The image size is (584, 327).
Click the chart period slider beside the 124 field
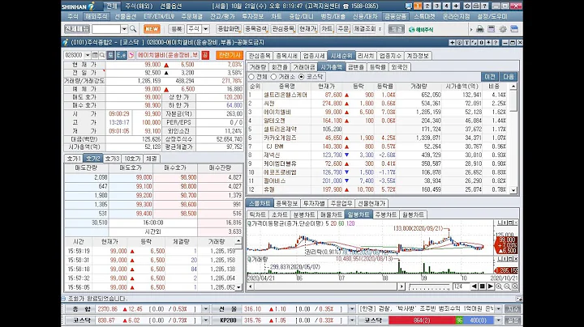tap(429, 287)
